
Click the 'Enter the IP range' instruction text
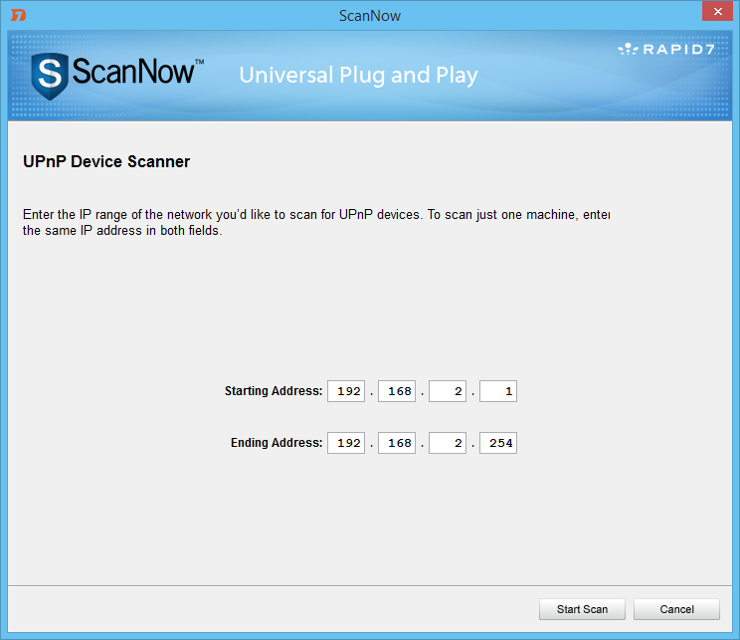click(x=316, y=223)
